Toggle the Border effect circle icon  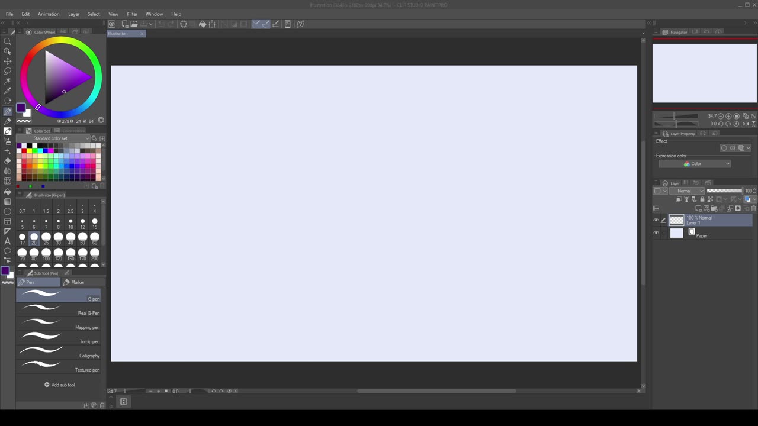tap(724, 148)
